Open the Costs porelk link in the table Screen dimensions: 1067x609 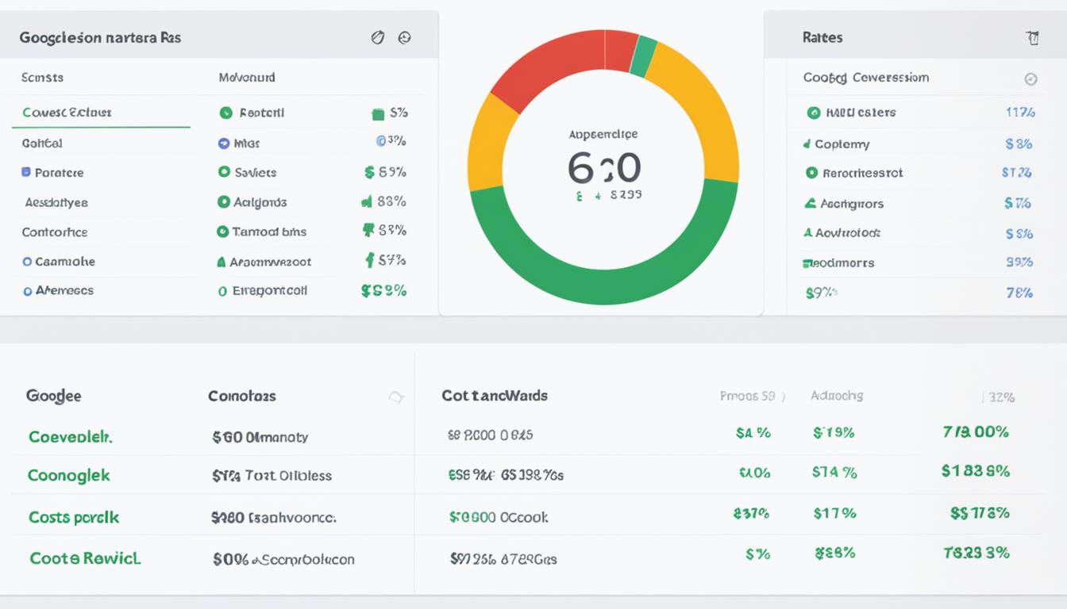pos(74,517)
